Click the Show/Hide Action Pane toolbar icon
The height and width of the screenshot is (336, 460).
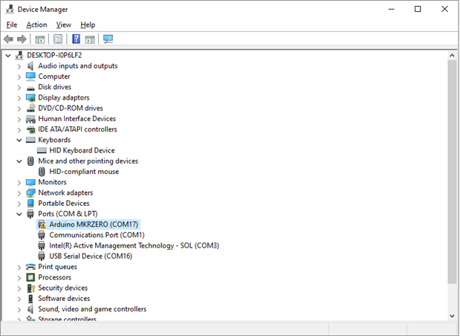[x=90, y=39]
